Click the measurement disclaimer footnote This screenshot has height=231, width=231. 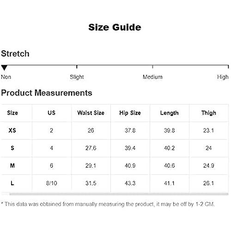click(x=108, y=204)
